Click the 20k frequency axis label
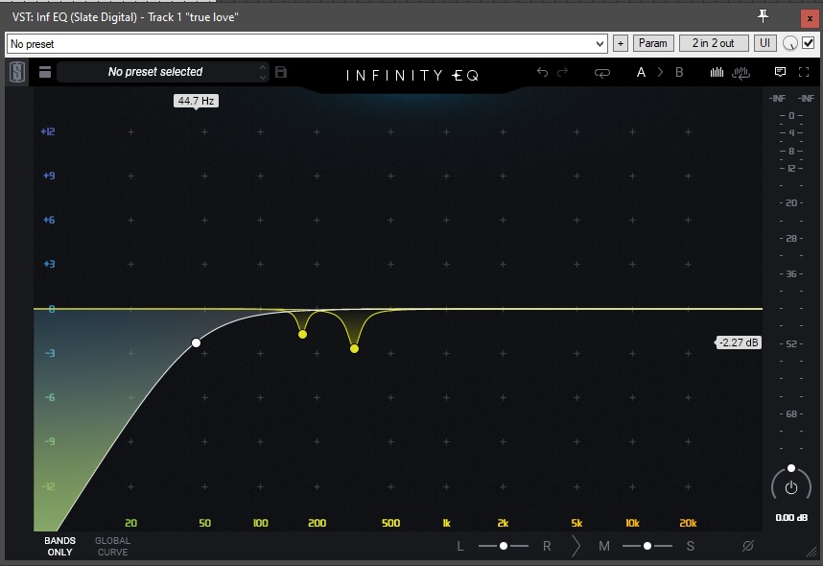This screenshot has height=566, width=823. (x=688, y=523)
